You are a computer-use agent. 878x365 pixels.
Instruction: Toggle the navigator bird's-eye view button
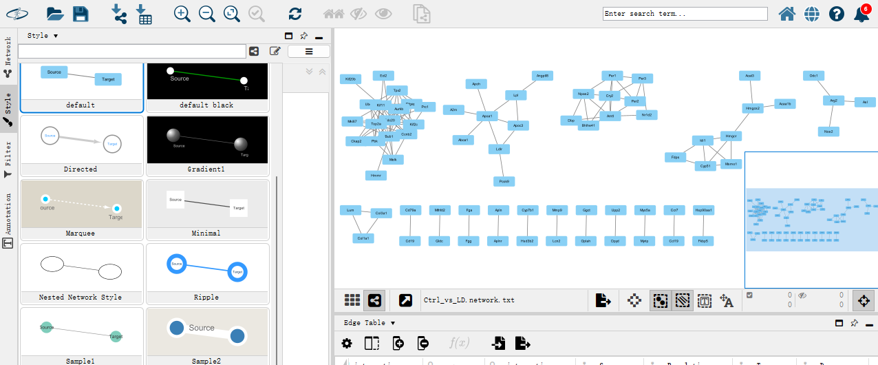863,300
